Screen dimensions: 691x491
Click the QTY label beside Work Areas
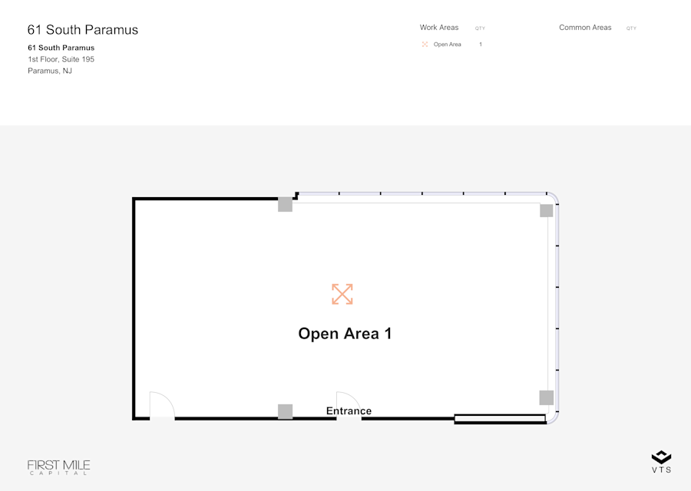480,28
